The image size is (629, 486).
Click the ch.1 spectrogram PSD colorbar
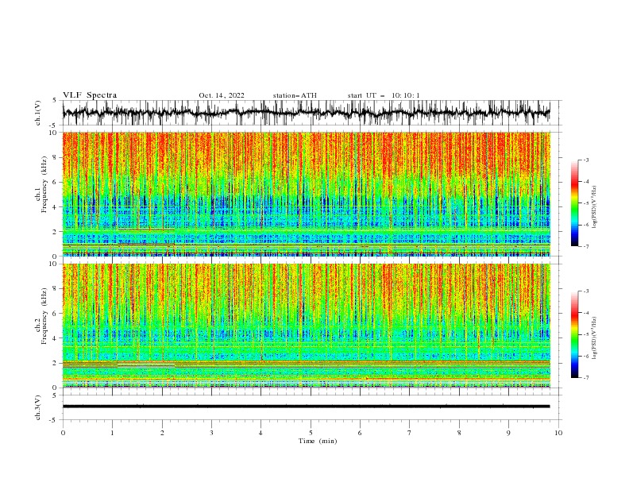tap(574, 203)
